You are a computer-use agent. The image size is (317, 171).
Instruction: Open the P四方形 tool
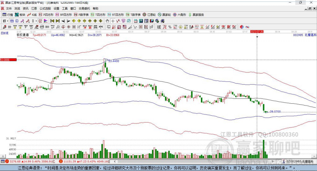click(x=46, y=15)
